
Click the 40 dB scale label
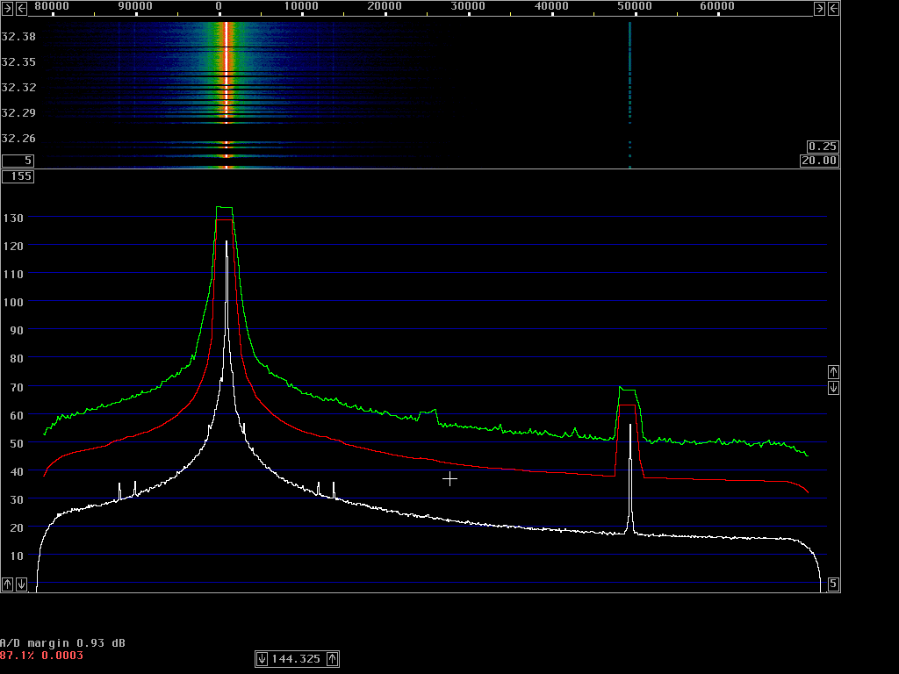(17, 471)
